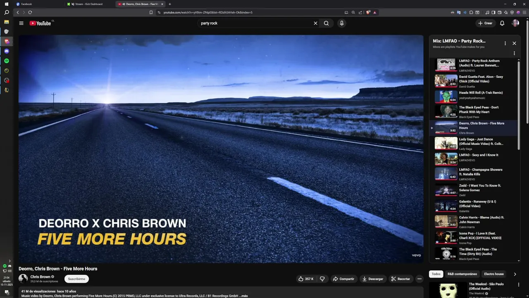Click the Compartir button
Image resolution: width=529 pixels, height=298 pixels.
pyautogui.click(x=343, y=279)
